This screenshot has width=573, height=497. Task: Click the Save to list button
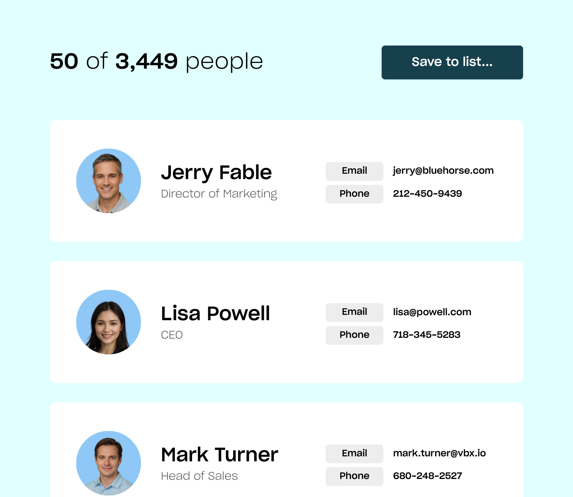click(x=452, y=63)
